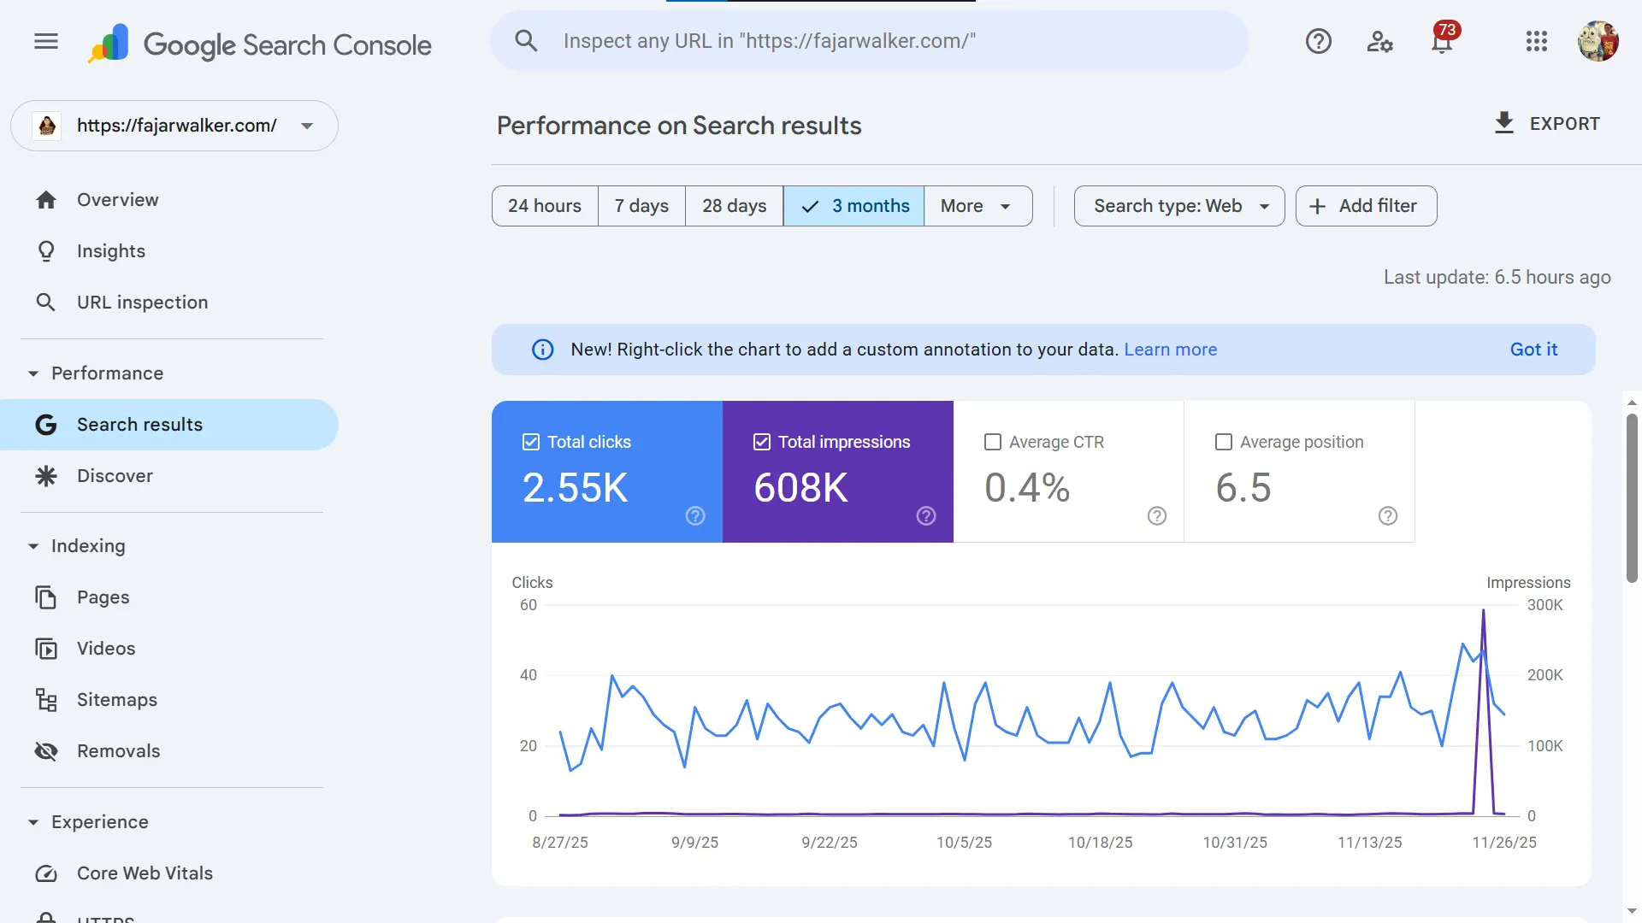This screenshot has width=1642, height=923.
Task: Click the Discover asterisk icon
Action: [46, 476]
